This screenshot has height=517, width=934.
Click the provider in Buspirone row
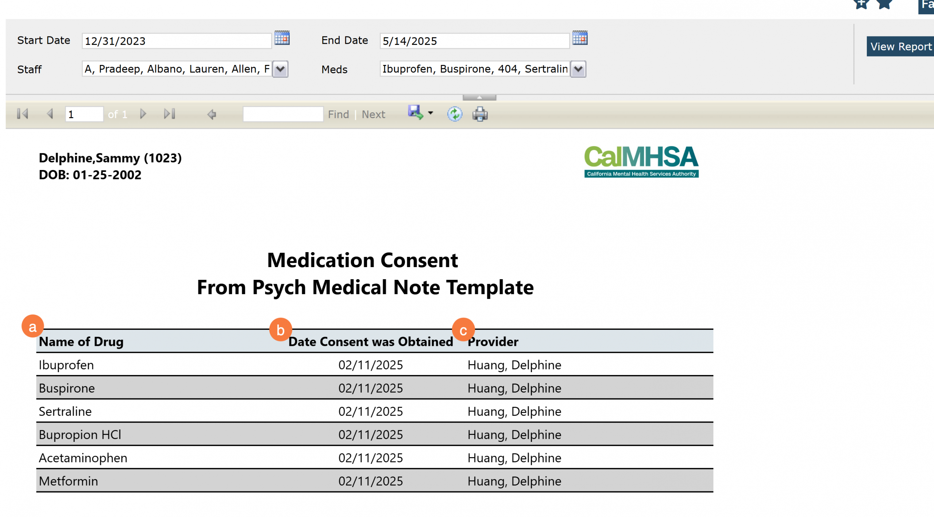[514, 388]
